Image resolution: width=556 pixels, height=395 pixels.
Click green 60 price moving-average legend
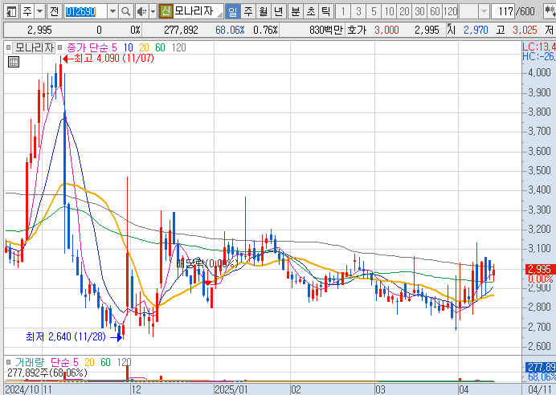160,47
